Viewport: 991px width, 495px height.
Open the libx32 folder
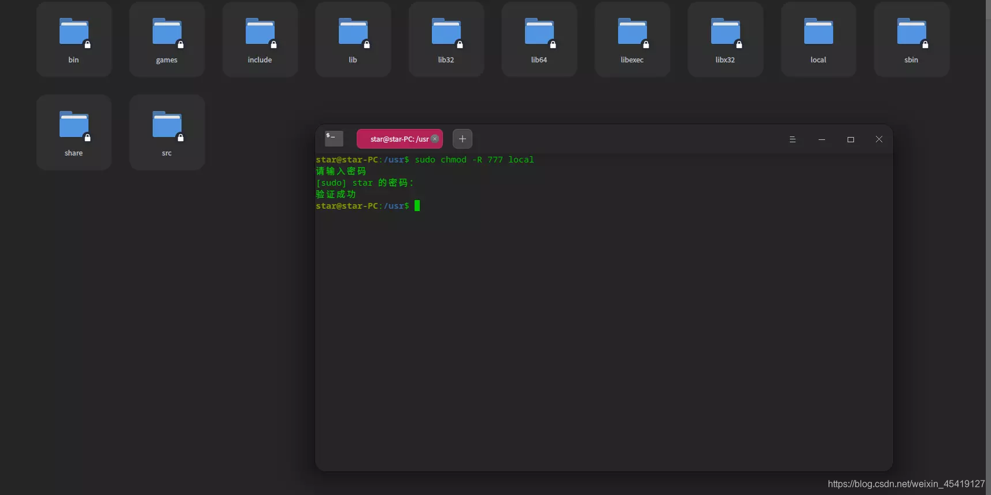coord(725,39)
